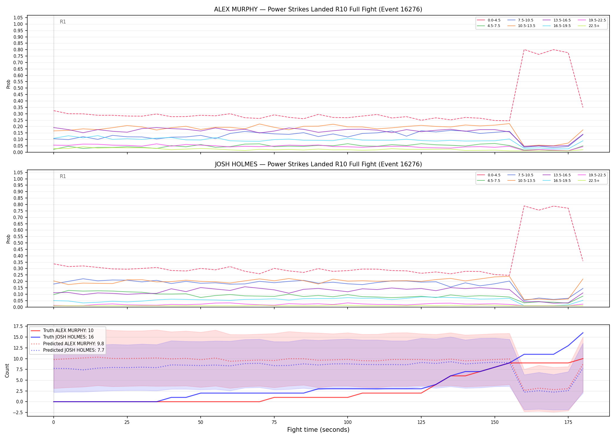The width and height of the screenshot is (616, 440).
Task: Select the 19.5-22.5 legend entry in Alex Murphy chart
Action: click(x=592, y=20)
